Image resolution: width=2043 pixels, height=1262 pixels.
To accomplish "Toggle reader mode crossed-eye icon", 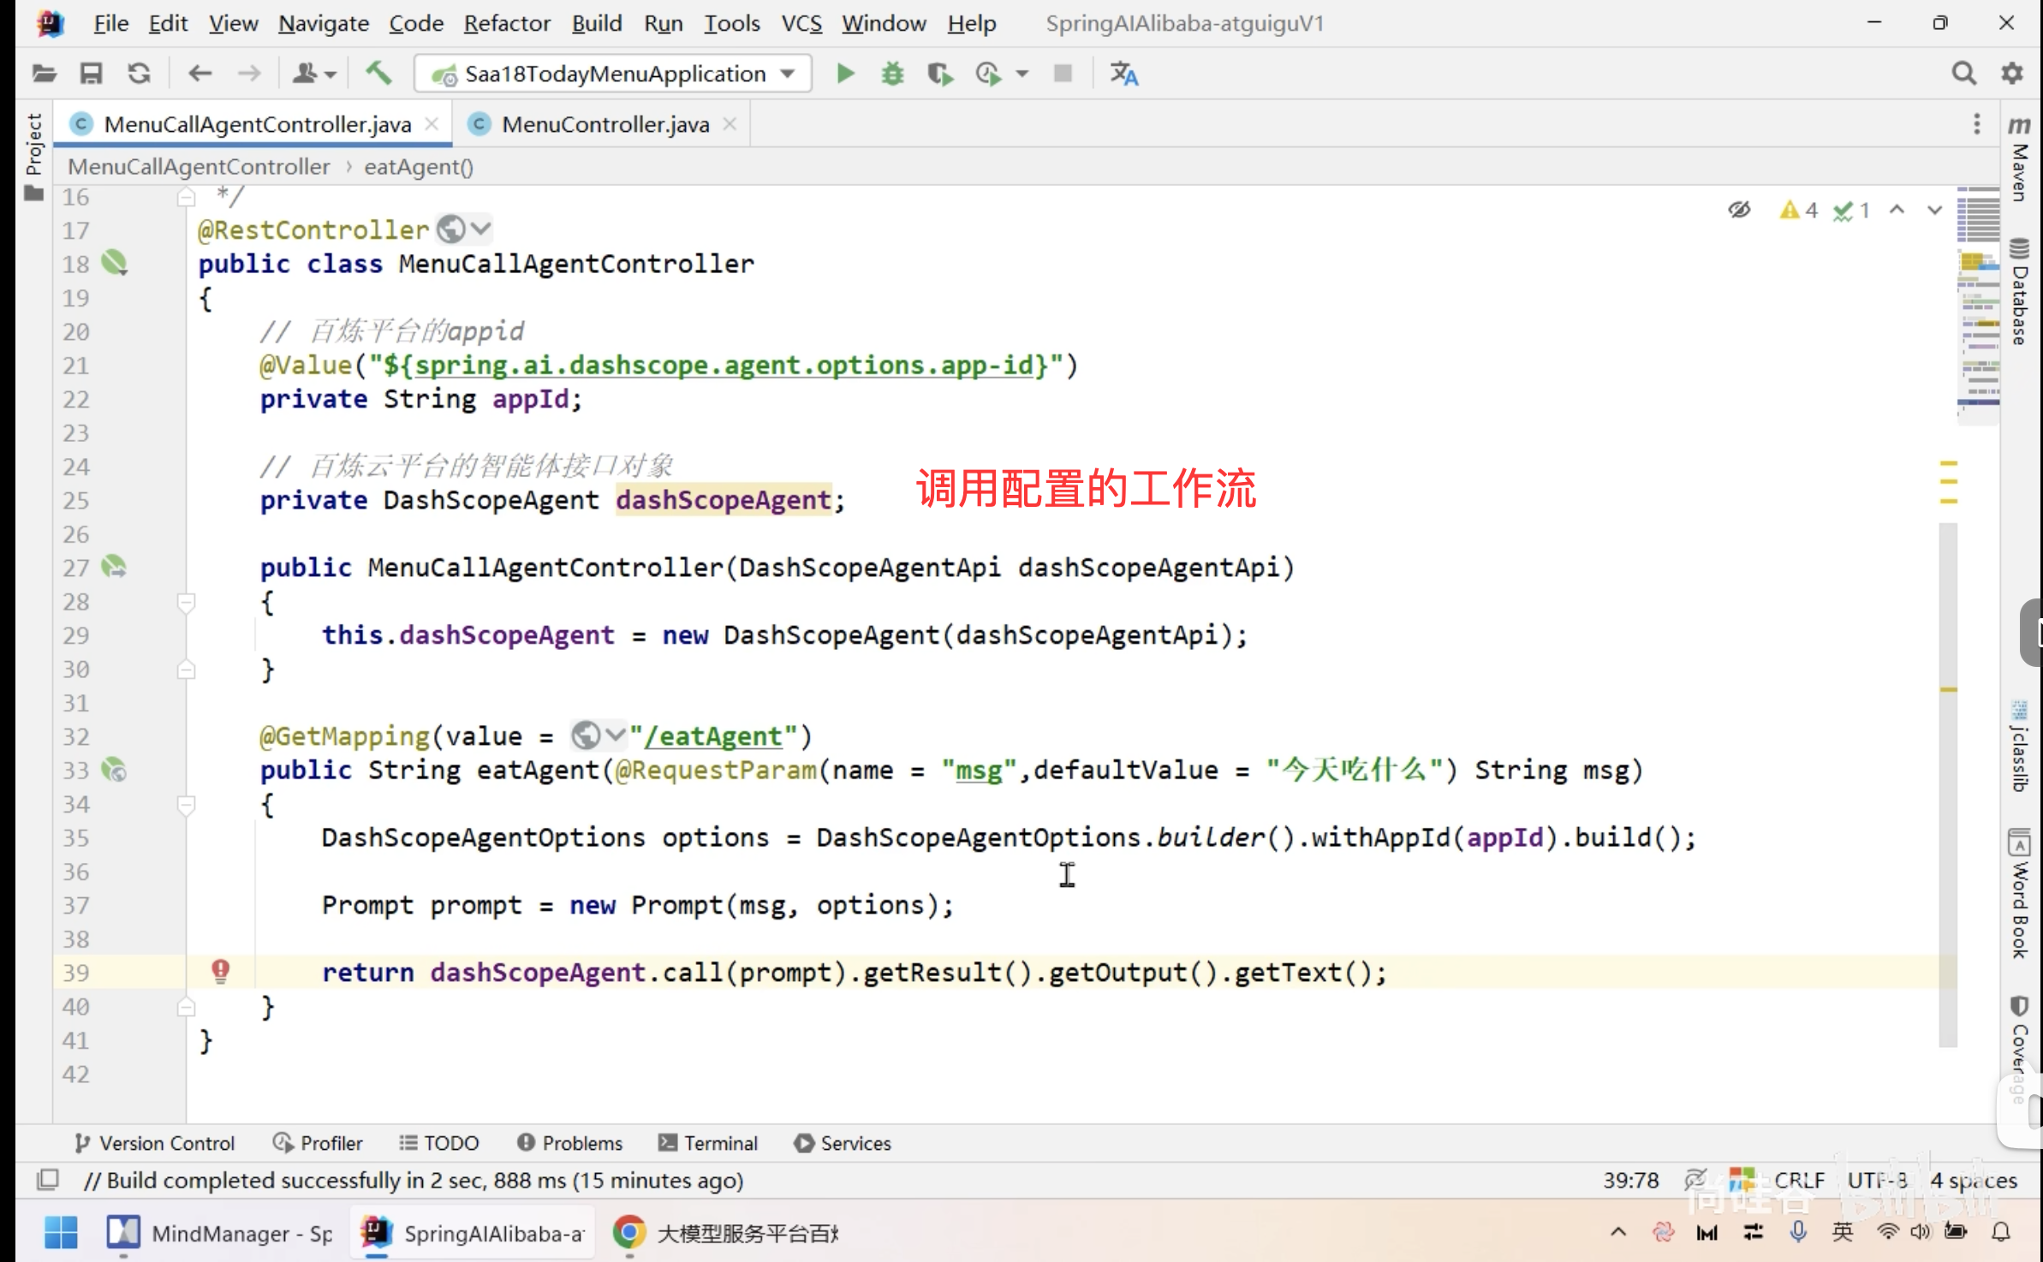I will [x=1739, y=210].
